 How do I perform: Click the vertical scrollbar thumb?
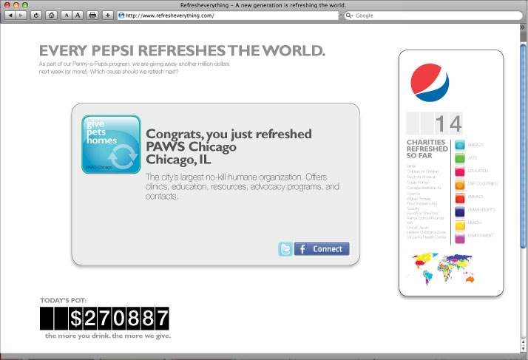[x=523, y=146]
